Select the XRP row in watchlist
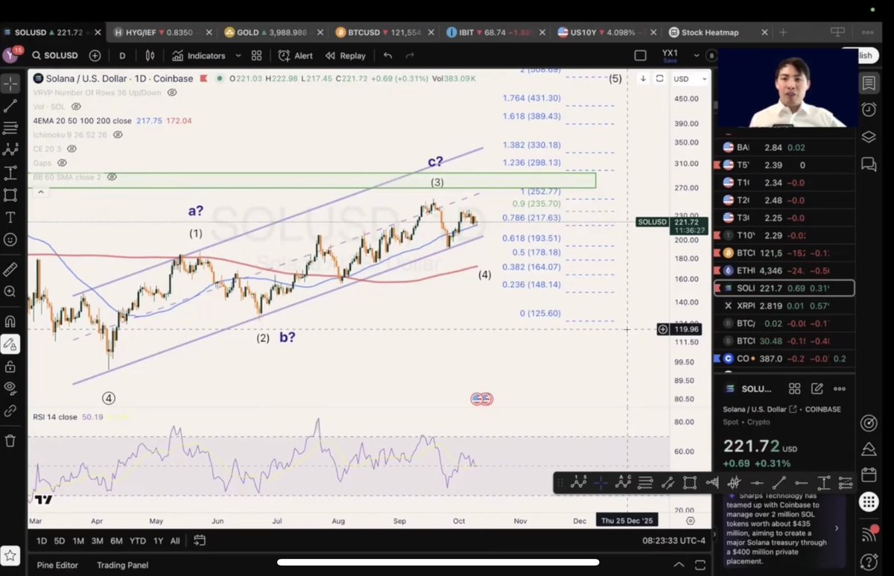894x576 pixels. click(784, 306)
